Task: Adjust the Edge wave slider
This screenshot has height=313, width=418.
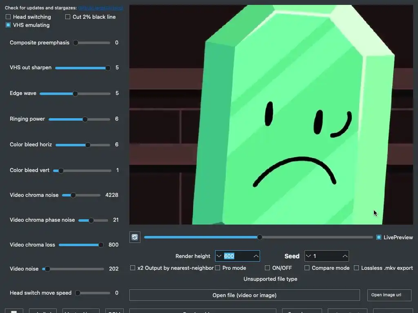Action: [x=75, y=94]
